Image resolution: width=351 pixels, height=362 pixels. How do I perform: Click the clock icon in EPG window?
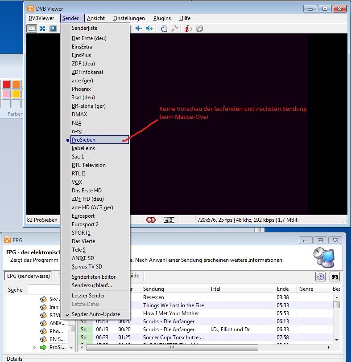coord(321,277)
